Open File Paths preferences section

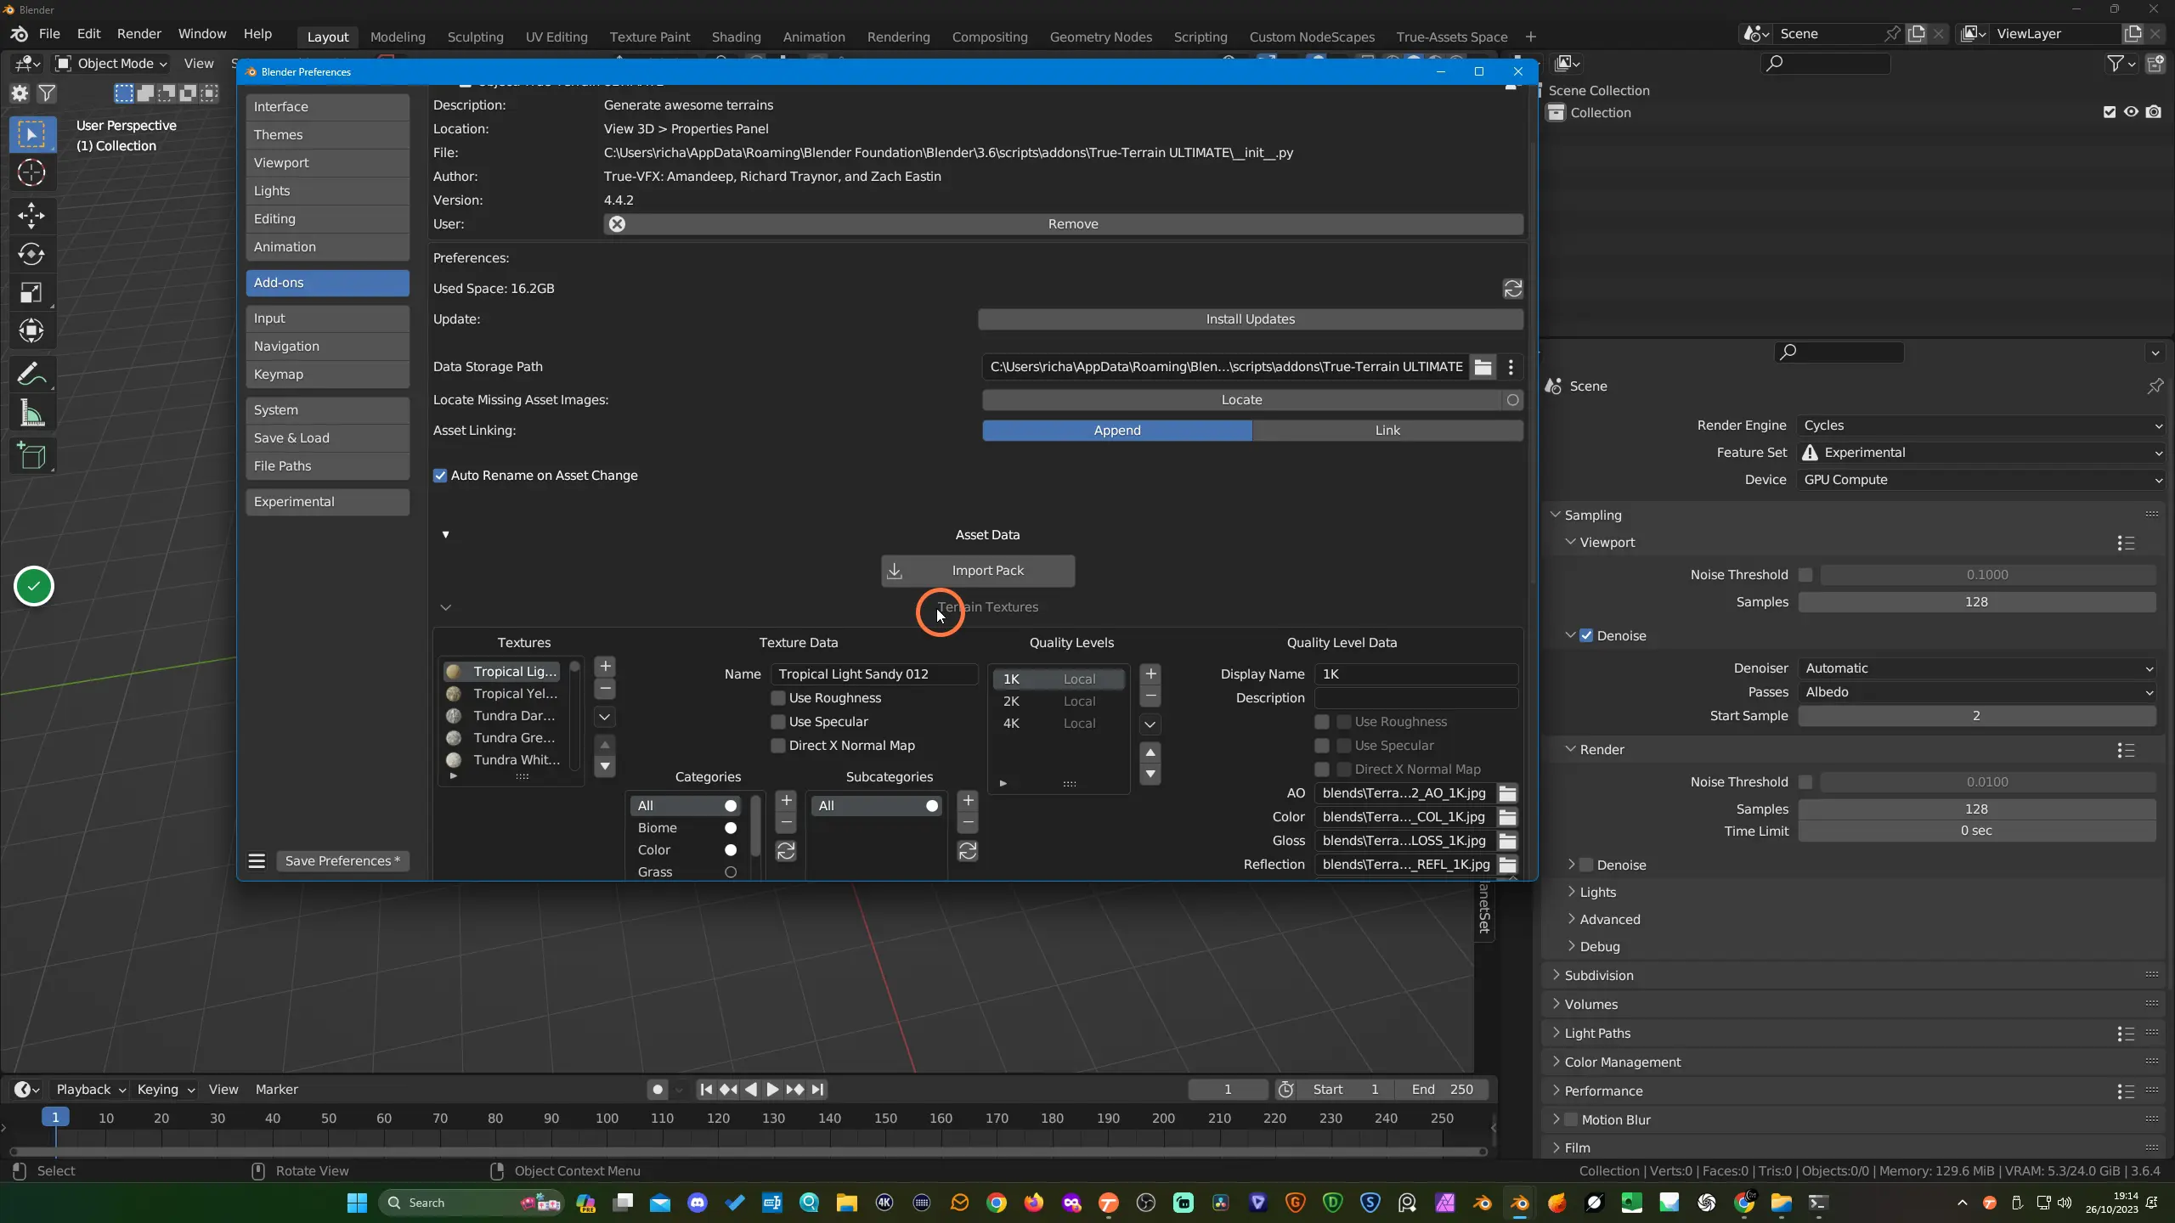click(x=327, y=466)
